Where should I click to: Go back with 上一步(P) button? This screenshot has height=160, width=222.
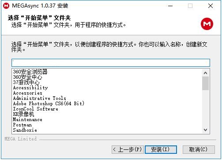(x=128, y=149)
